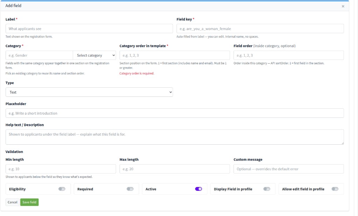Toggle the Eligibility switch
358x216 pixels.
click(x=62, y=189)
